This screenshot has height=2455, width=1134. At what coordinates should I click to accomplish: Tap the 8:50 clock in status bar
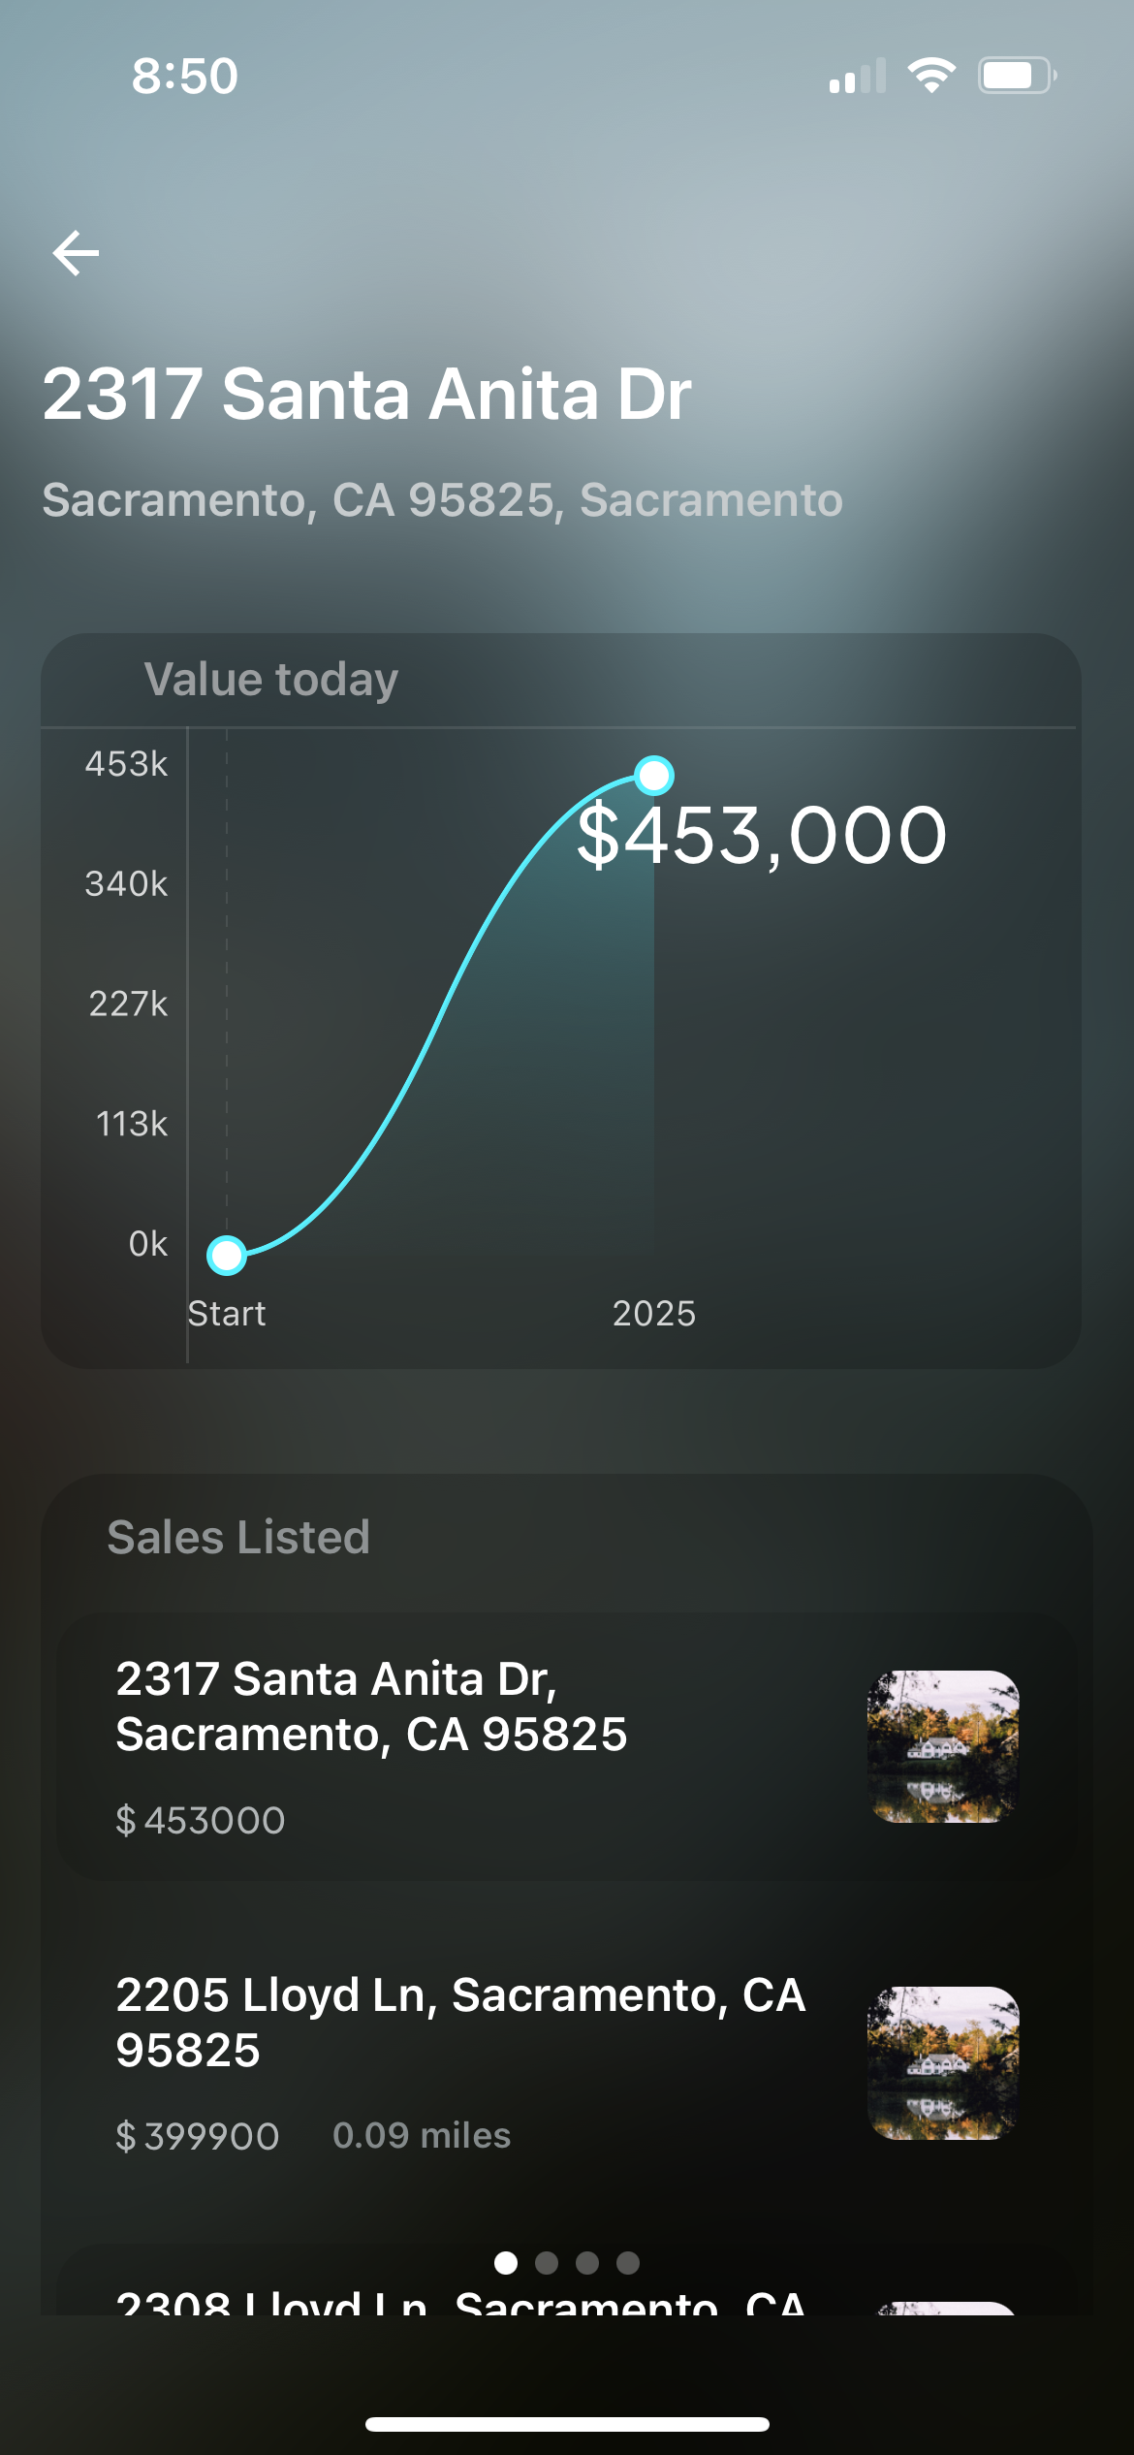coord(184,76)
